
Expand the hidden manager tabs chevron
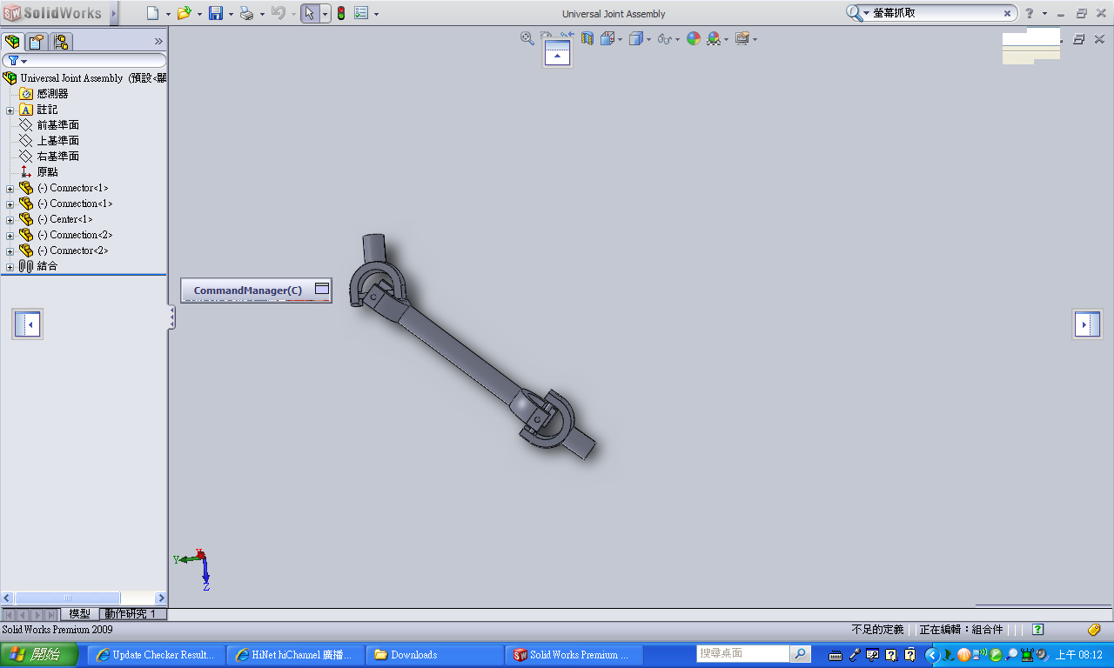coord(158,41)
